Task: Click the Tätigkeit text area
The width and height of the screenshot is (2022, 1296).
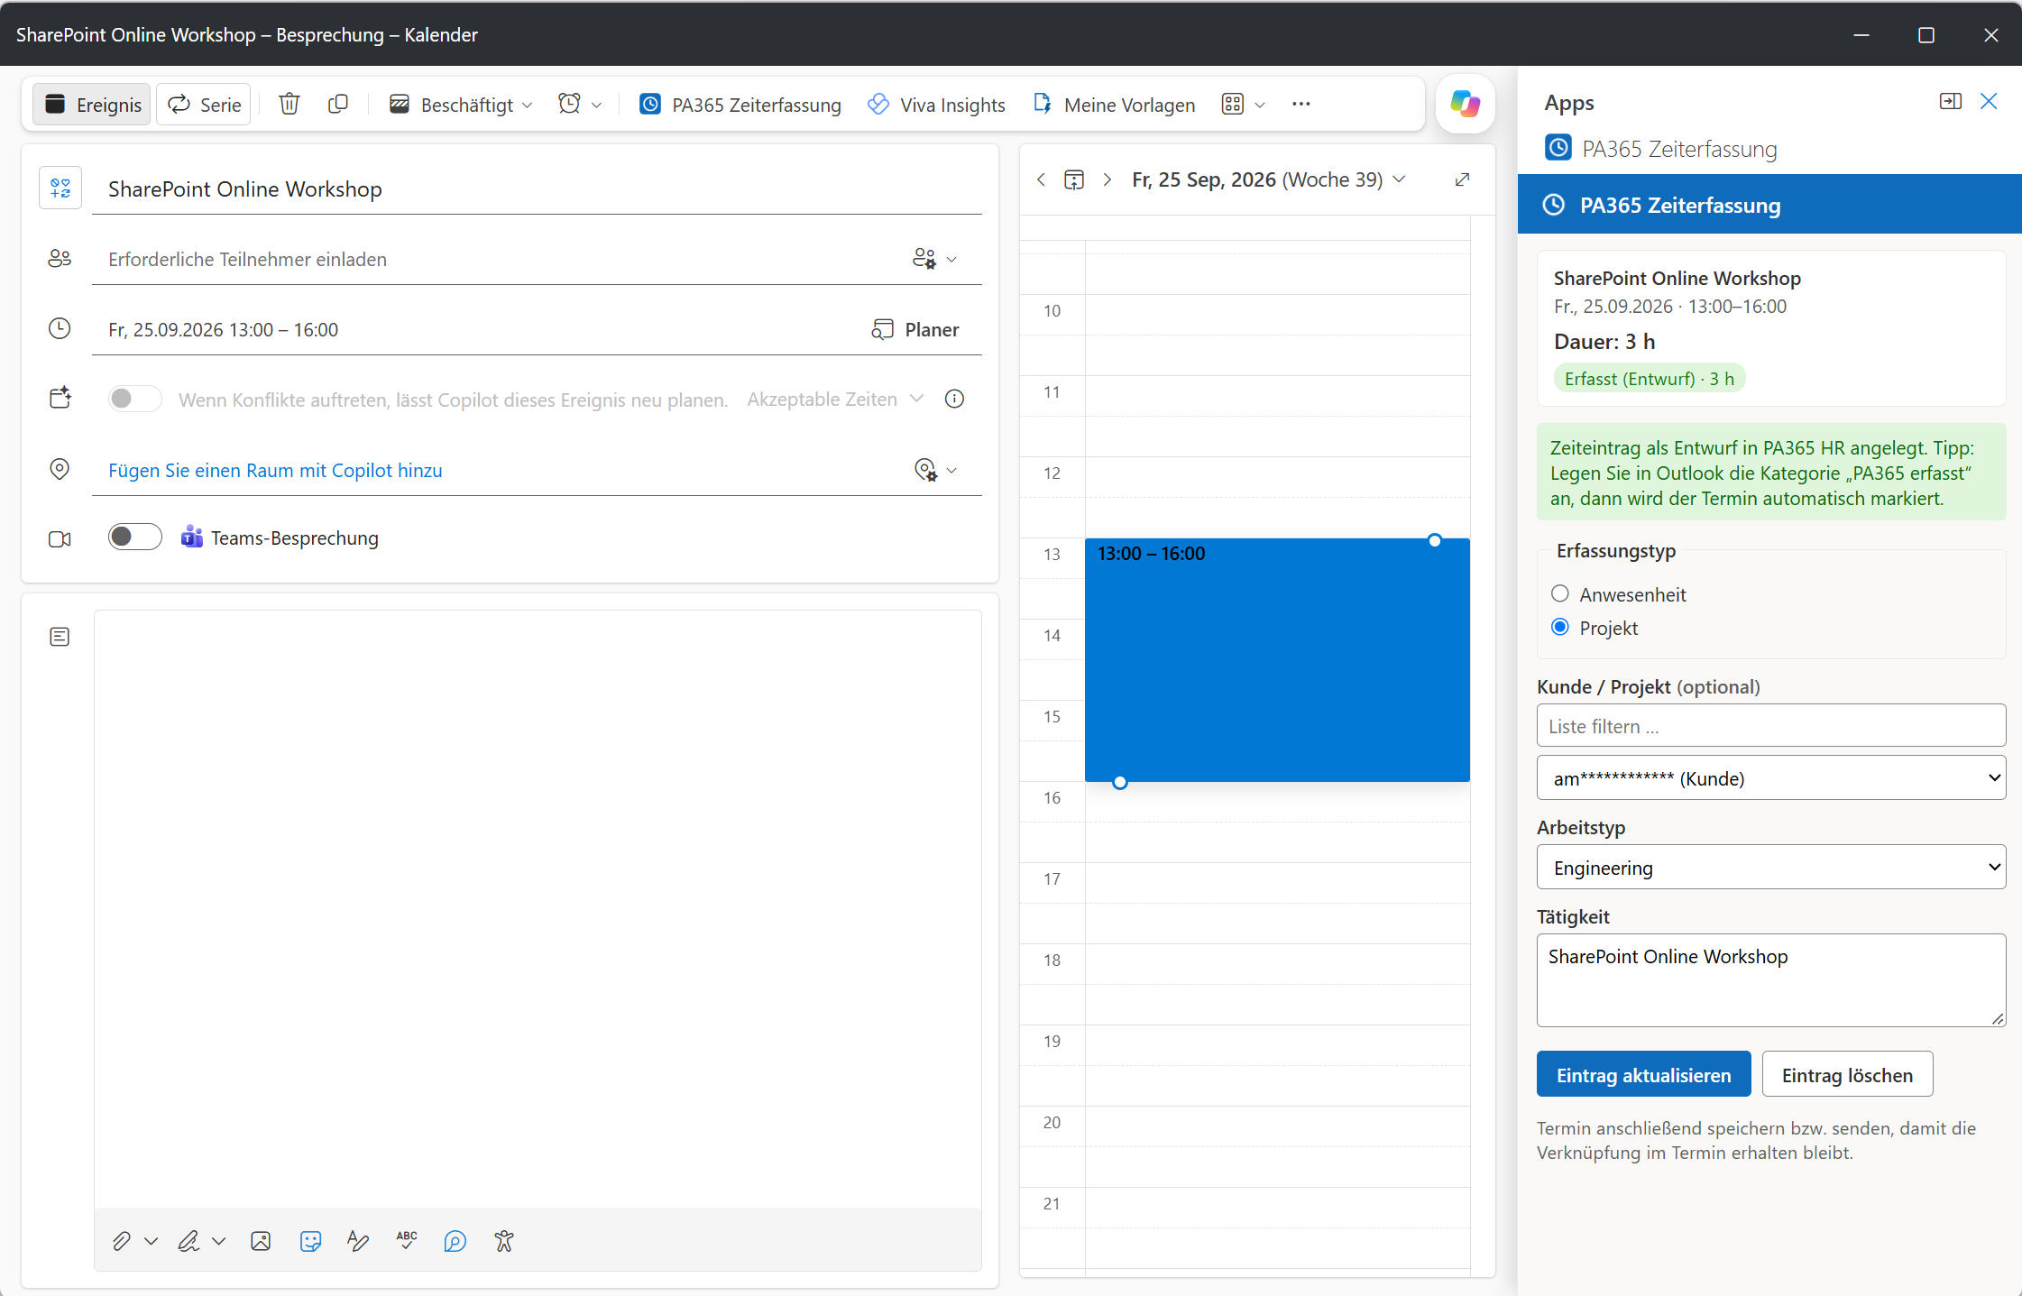Action: point(1771,980)
